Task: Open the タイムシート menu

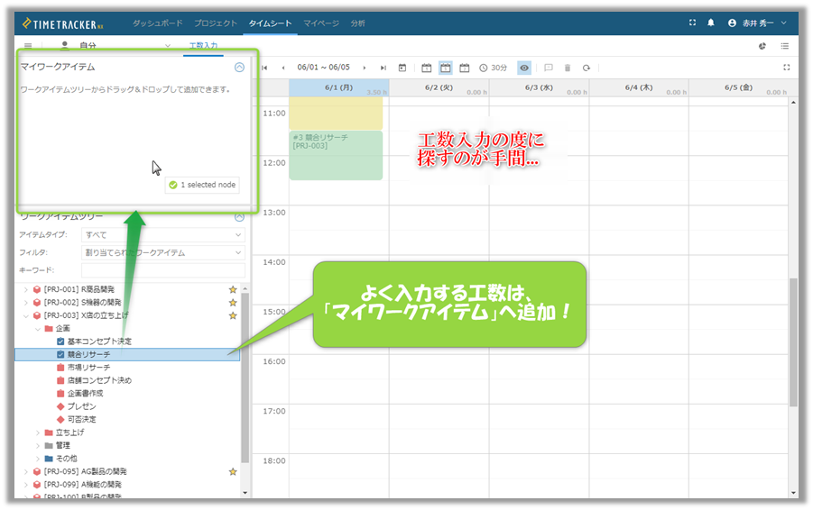Action: tap(270, 23)
